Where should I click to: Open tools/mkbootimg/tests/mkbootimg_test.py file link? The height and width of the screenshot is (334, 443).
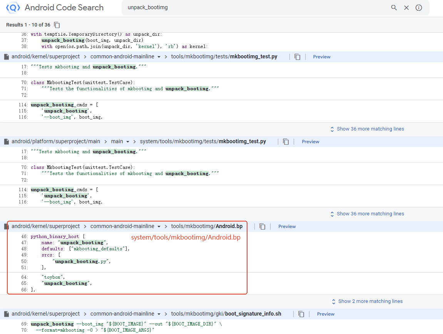pyautogui.click(x=224, y=57)
